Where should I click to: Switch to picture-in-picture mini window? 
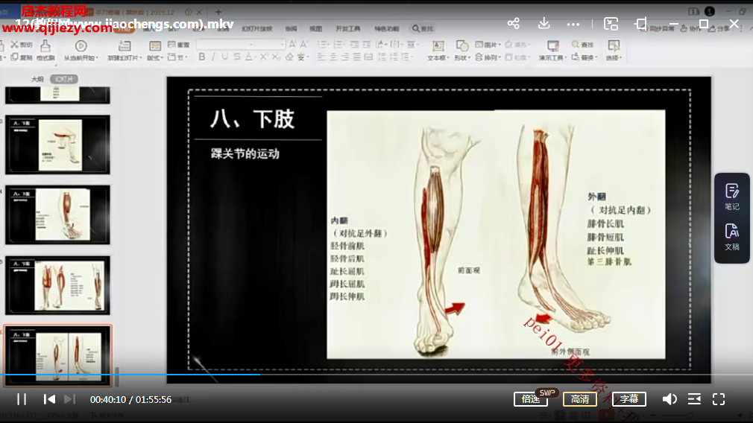pyautogui.click(x=611, y=24)
